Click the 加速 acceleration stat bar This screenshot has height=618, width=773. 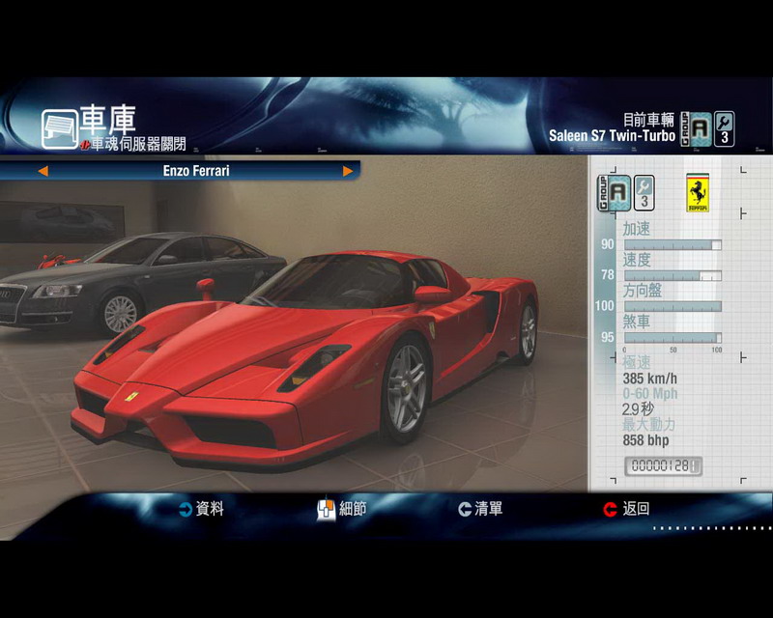click(x=672, y=245)
